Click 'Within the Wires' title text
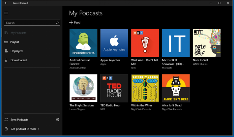The image size is (234, 137). pos(142,105)
